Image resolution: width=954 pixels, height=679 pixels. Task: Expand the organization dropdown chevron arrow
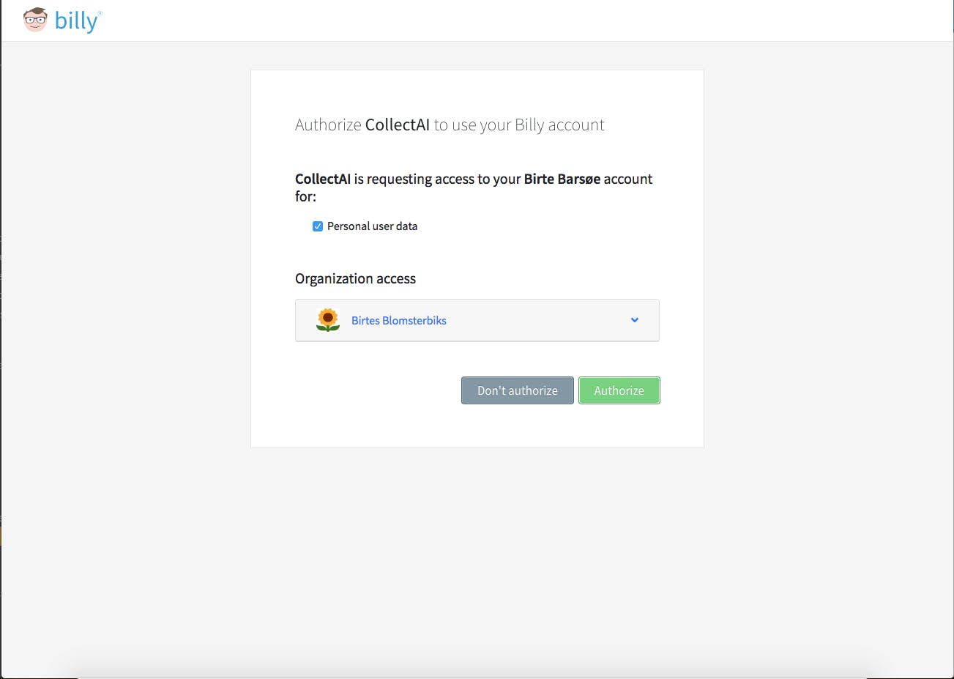tap(635, 320)
